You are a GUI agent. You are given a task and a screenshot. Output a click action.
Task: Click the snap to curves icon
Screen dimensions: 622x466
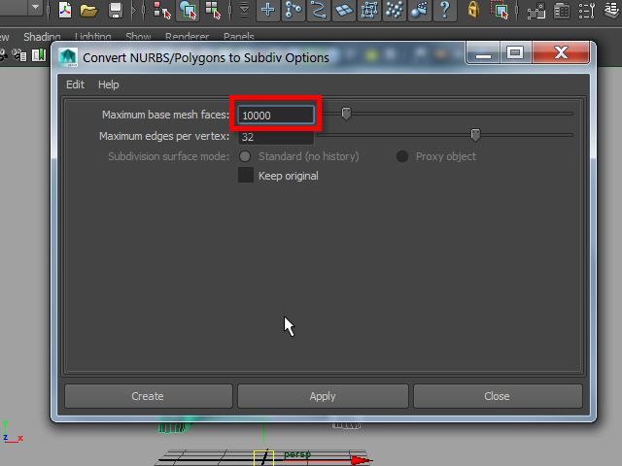pyautogui.click(x=319, y=11)
